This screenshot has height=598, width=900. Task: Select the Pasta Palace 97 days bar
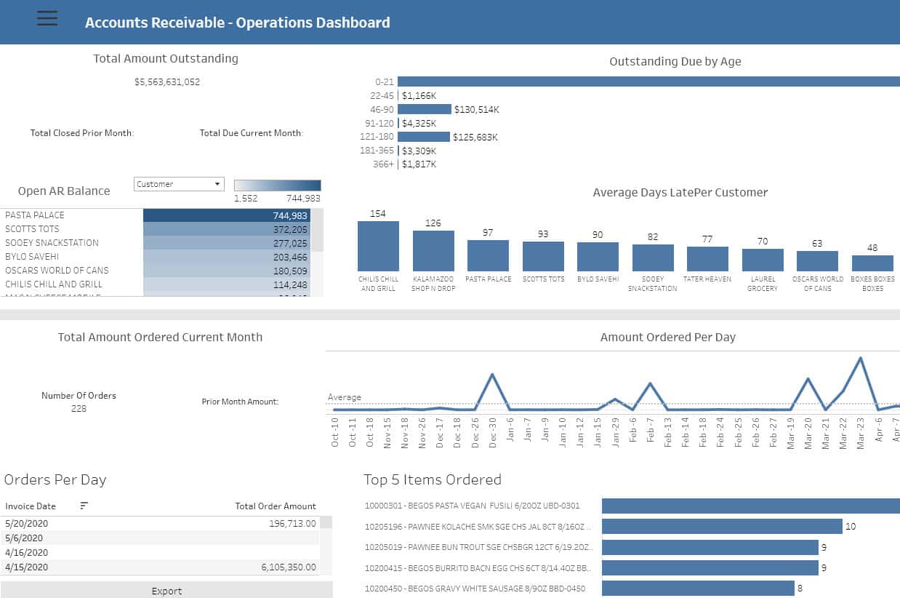point(488,255)
